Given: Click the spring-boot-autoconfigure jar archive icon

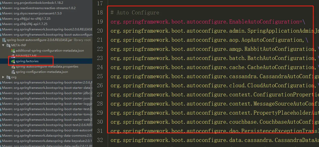Looking at the screenshot, I should click(4, 40).
